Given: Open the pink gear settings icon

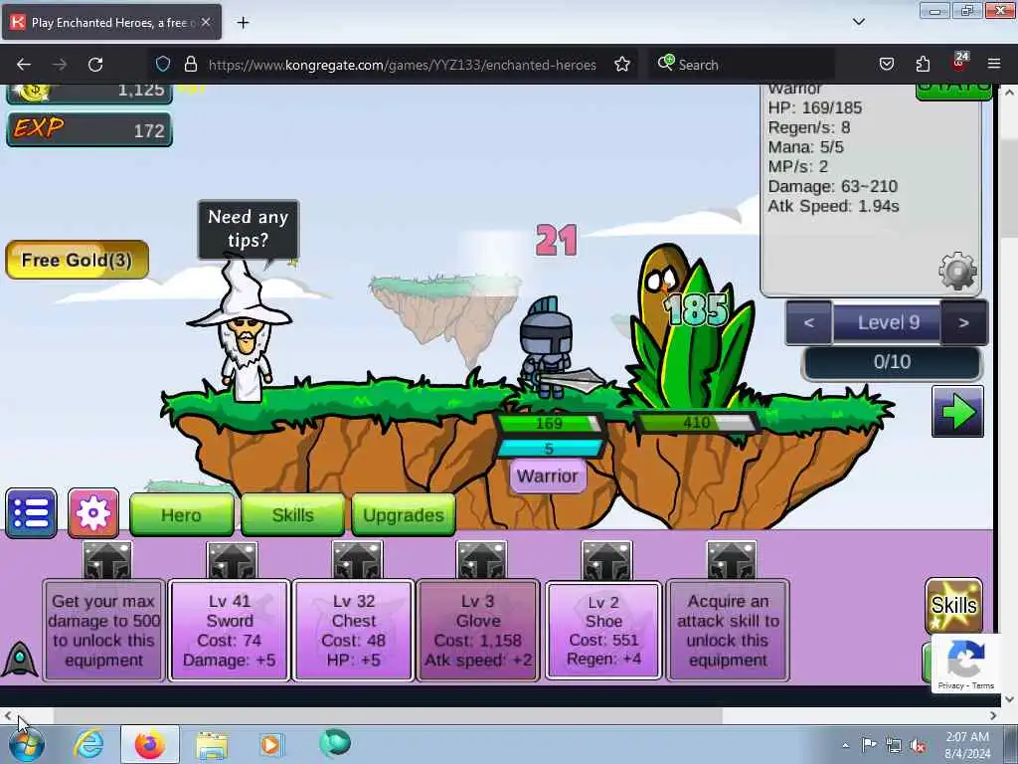Looking at the screenshot, I should coord(93,514).
